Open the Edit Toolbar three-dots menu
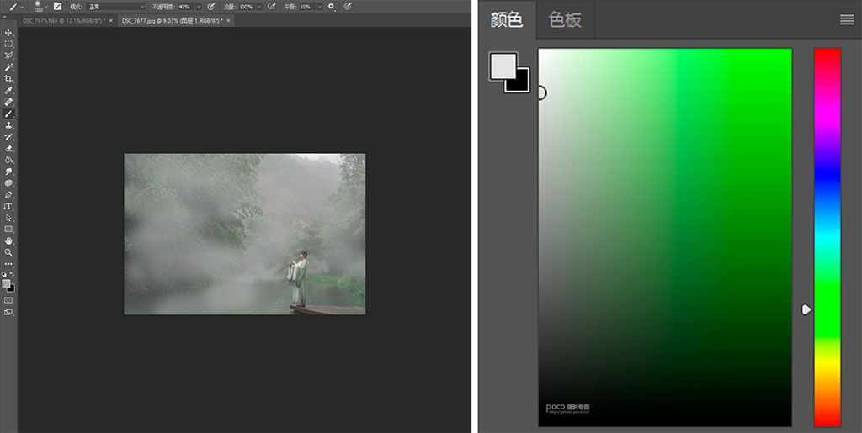862x433 pixels. coord(8,264)
